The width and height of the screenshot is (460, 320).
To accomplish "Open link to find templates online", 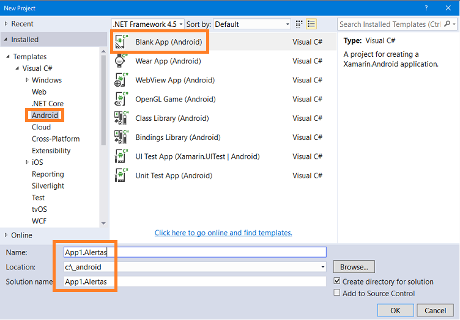I will [223, 233].
